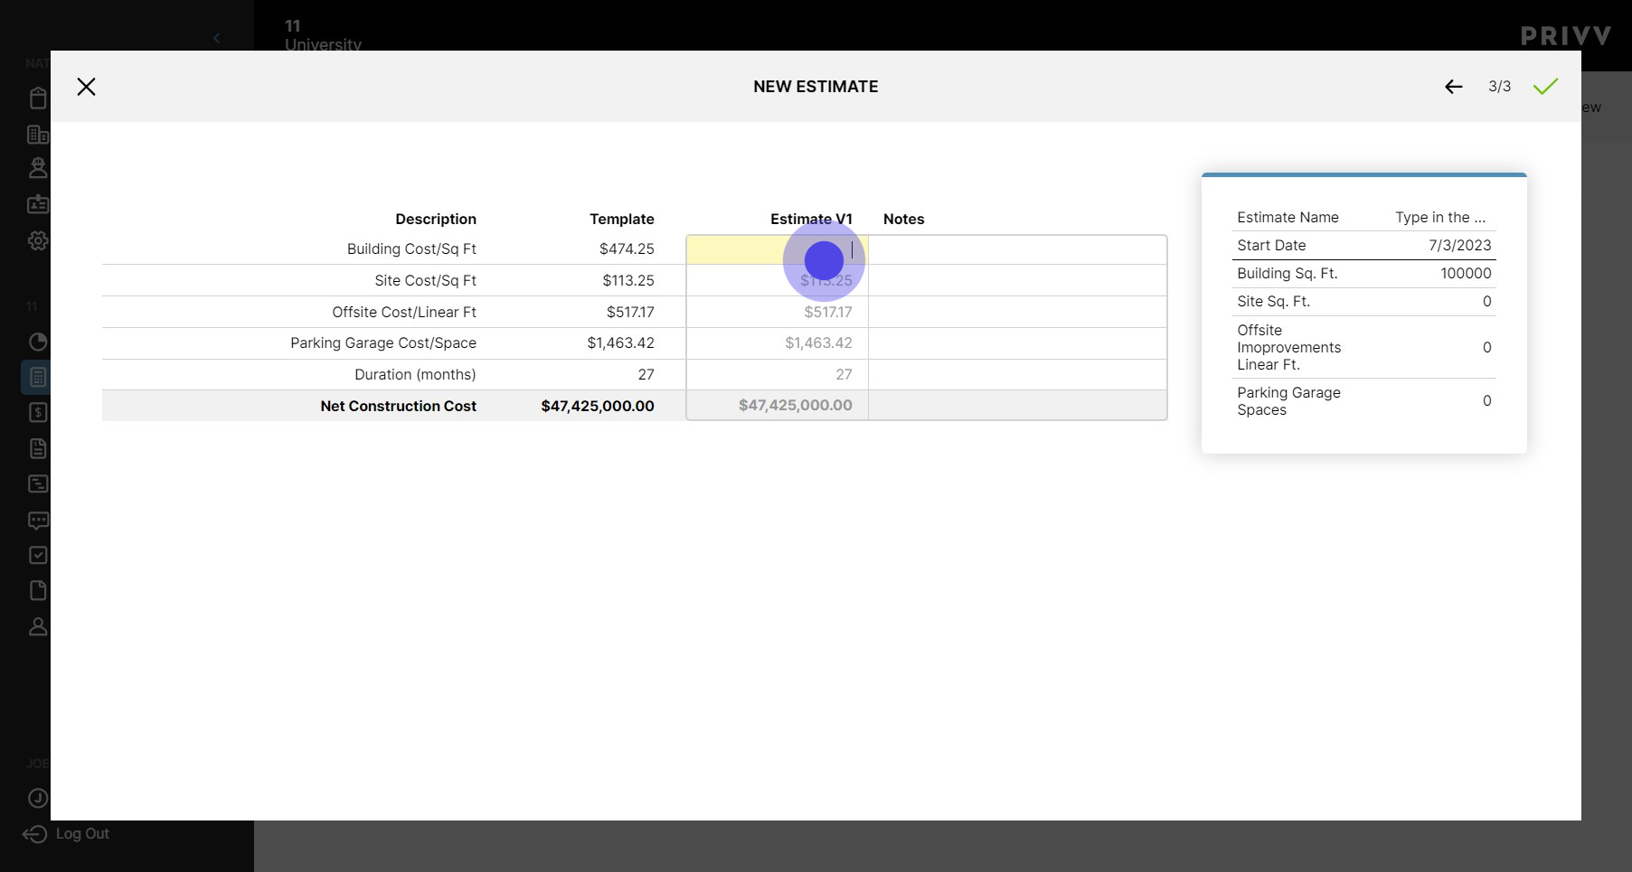Edit the Duration months estimate value 27
Viewport: 1632px width, 872px height.
(x=777, y=374)
